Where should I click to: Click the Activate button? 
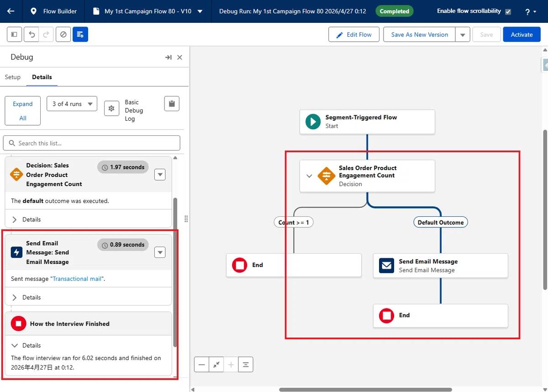(522, 34)
